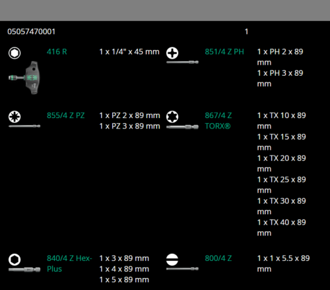Open the 416 R product link
Screen dimensions: 330x290
(x=57, y=52)
